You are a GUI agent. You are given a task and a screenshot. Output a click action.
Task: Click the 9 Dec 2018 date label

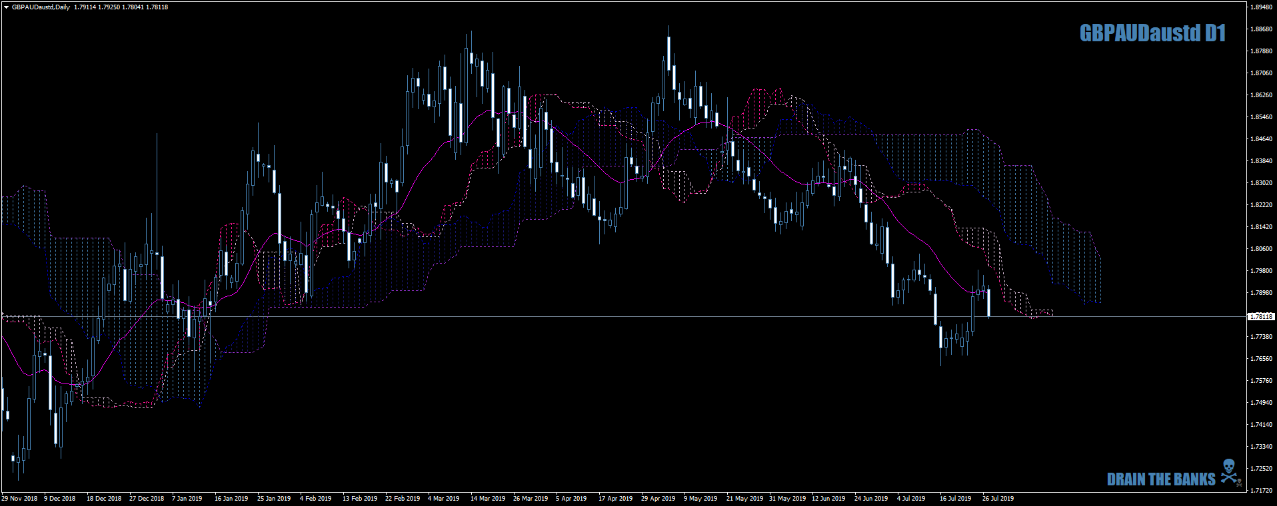(60, 499)
